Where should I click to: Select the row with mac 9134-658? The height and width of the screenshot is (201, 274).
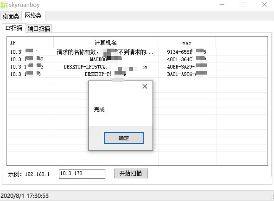[137, 52]
